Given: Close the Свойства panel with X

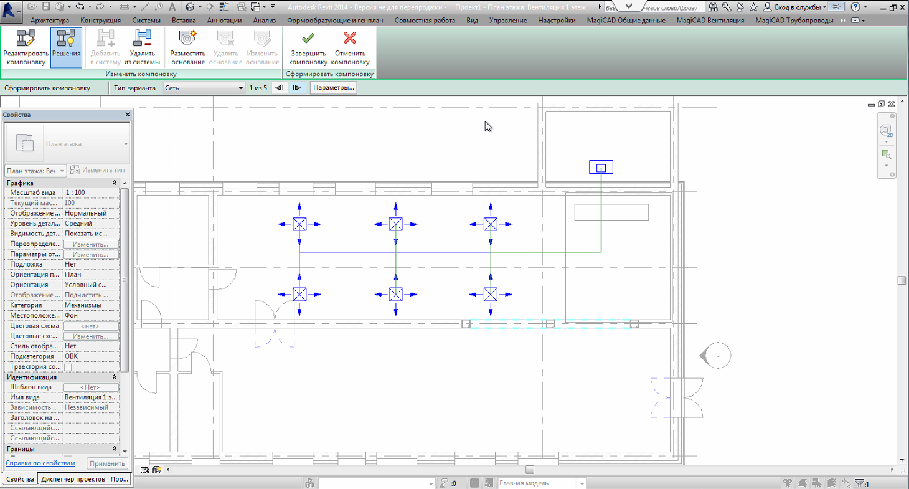Looking at the screenshot, I should 127,115.
